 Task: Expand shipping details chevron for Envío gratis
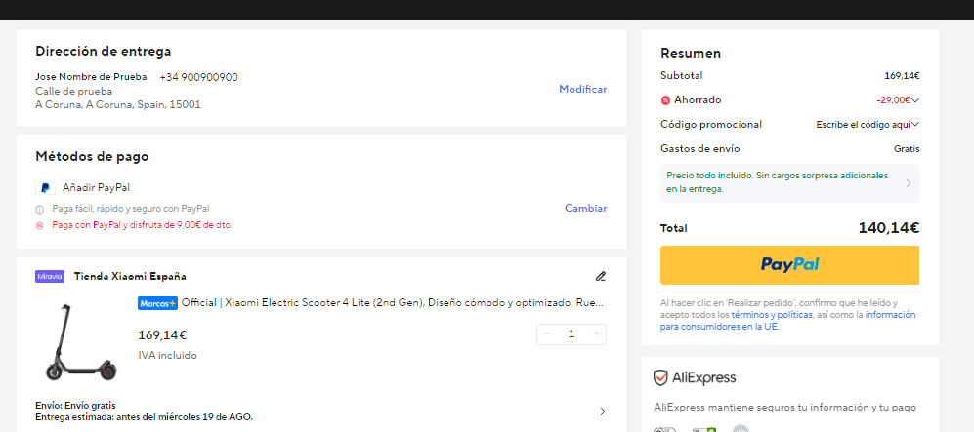pos(603,412)
